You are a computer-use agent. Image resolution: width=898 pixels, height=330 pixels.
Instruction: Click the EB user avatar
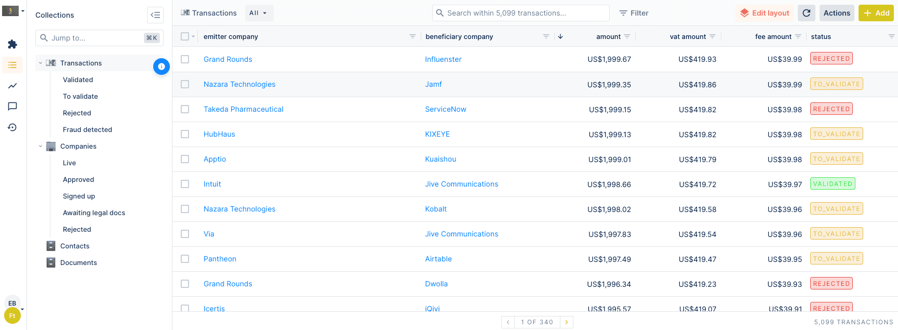(12, 303)
